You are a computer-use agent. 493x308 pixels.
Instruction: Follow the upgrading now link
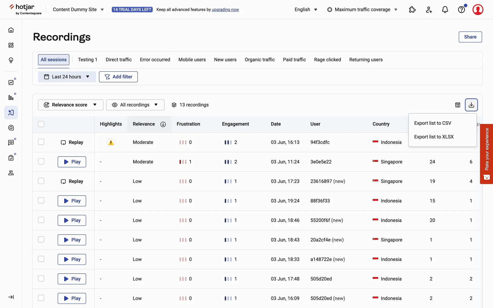pos(225,10)
